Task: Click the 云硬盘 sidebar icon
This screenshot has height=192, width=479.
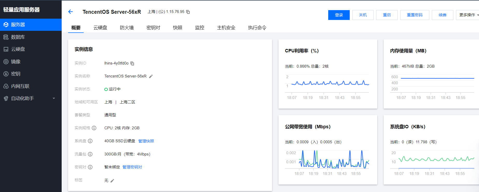Action: click(x=6, y=49)
